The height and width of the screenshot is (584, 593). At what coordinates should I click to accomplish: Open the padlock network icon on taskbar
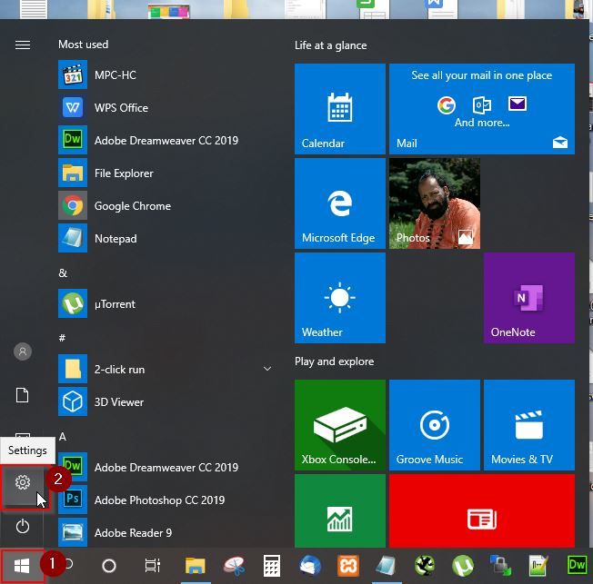pos(501,566)
